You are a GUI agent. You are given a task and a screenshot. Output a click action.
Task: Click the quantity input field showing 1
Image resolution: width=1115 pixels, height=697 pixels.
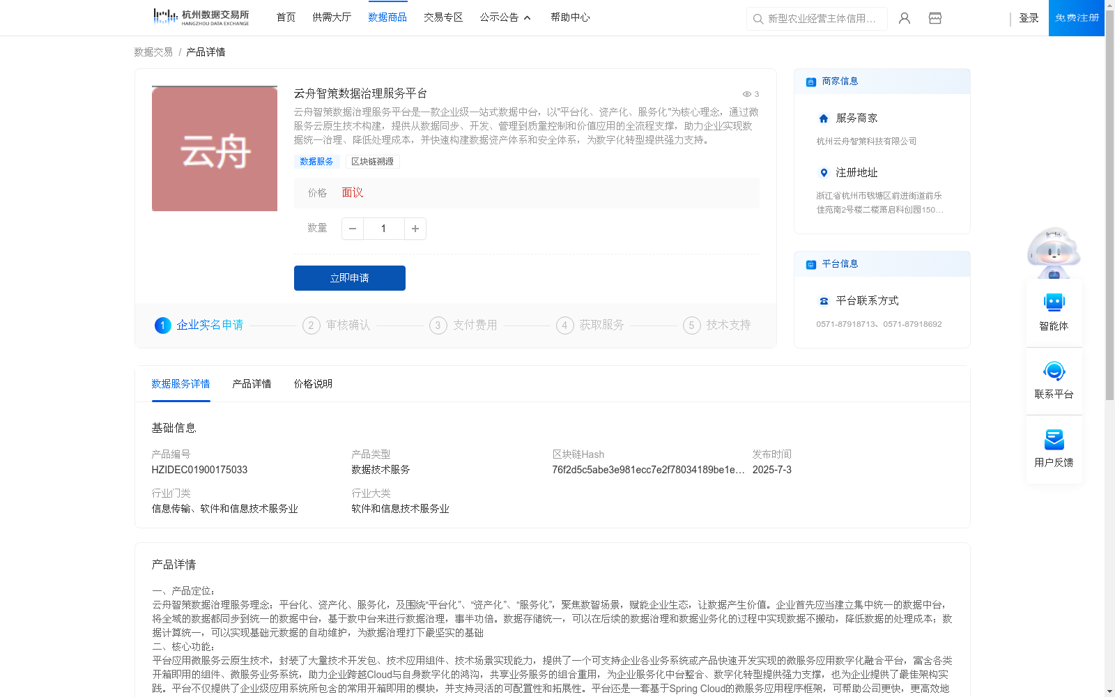pos(384,229)
